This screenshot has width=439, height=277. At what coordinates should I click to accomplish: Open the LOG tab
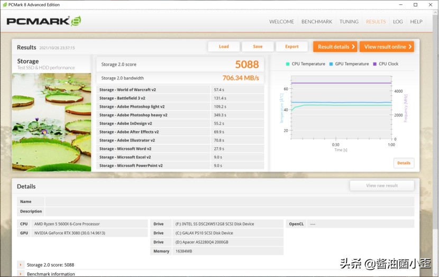pyautogui.click(x=398, y=22)
